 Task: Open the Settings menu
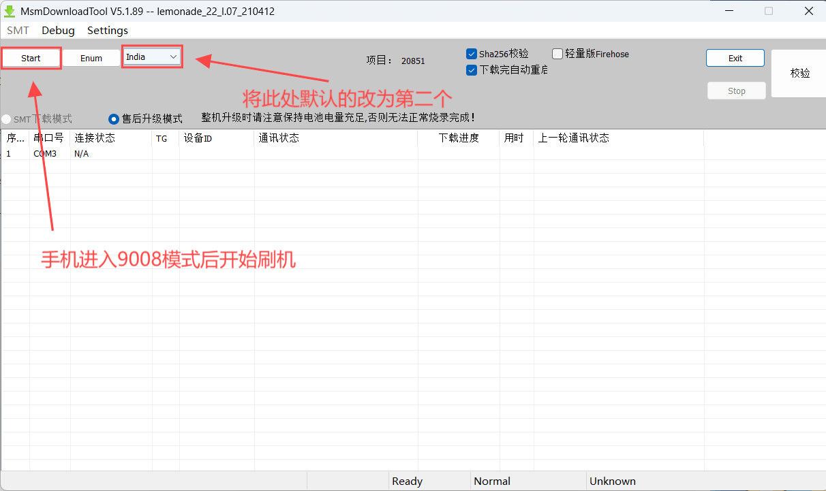[x=108, y=31]
